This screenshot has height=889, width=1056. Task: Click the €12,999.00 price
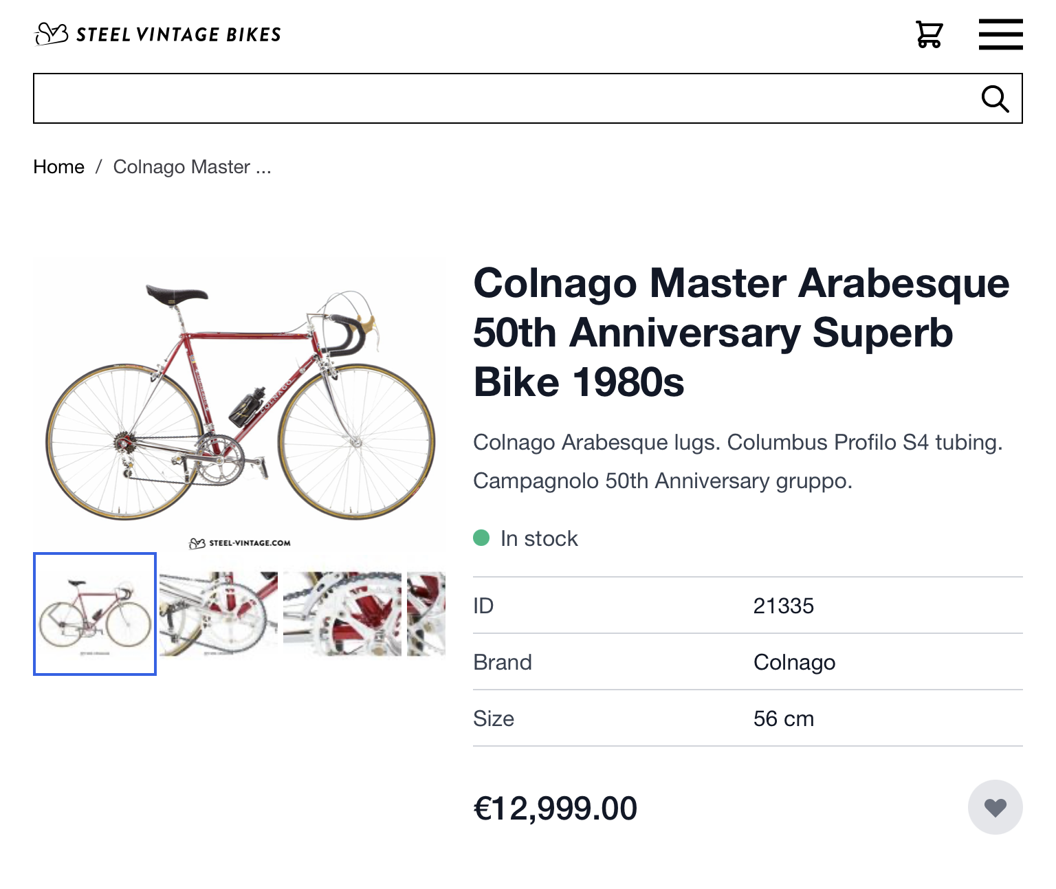(555, 808)
